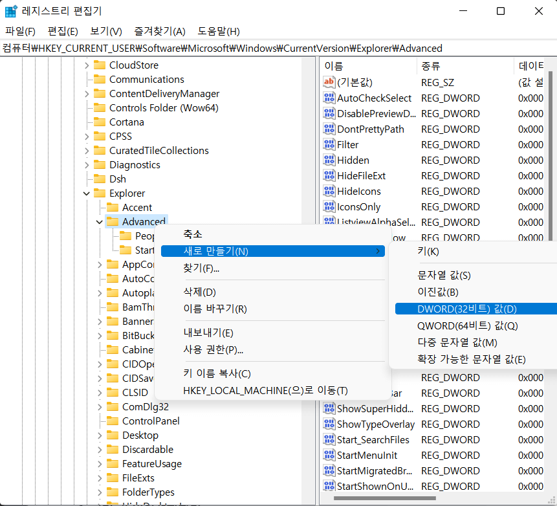Click the ShowSuperHidd value icon
Image resolution: width=557 pixels, height=506 pixels.
(x=329, y=408)
